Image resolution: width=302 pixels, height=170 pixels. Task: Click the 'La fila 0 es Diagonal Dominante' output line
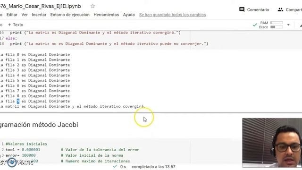point(35,55)
